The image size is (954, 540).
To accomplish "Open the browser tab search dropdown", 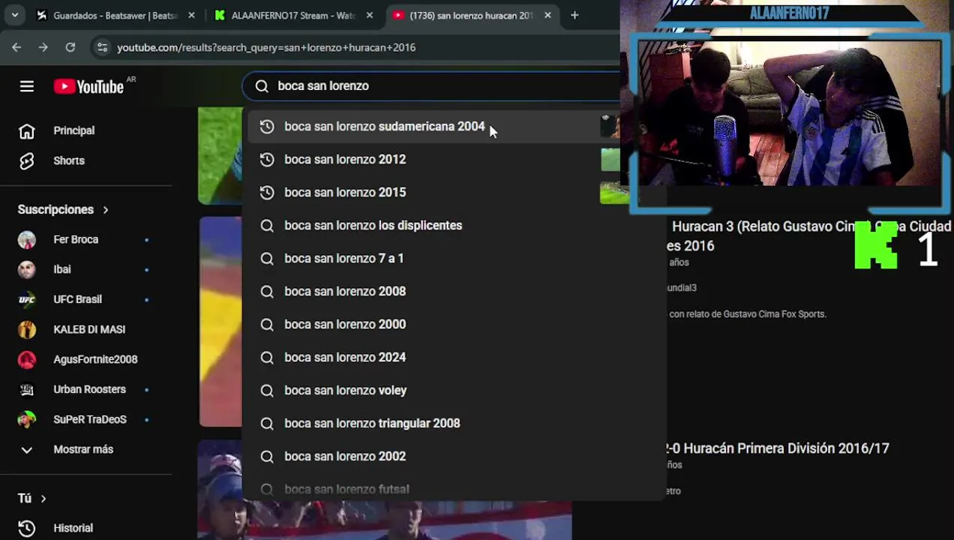I will (15, 15).
